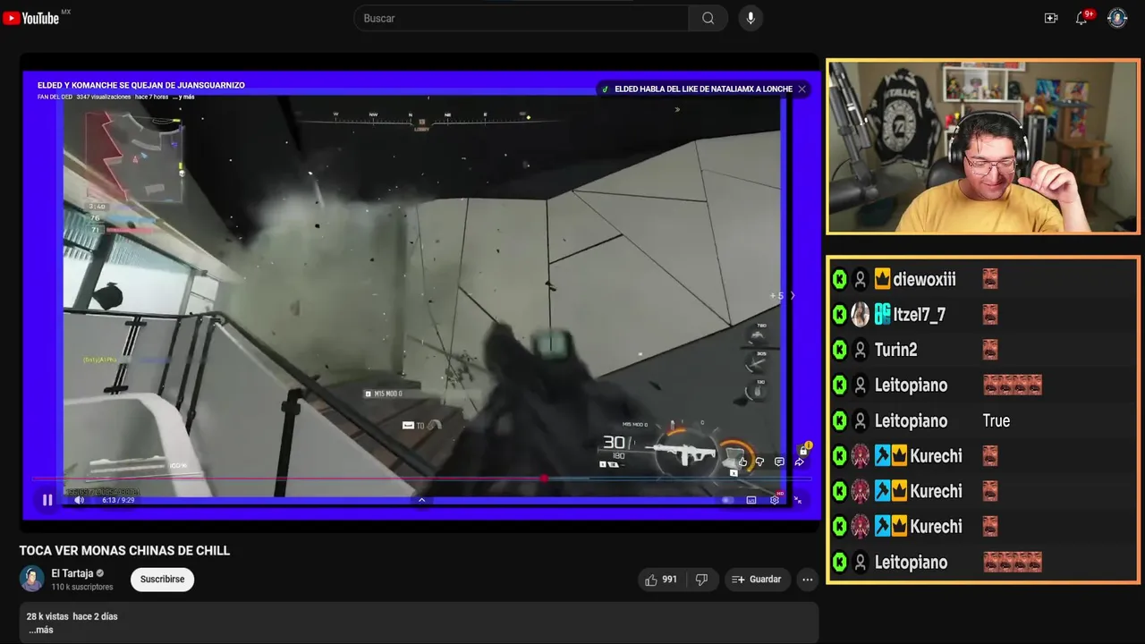The image size is (1145, 644).
Task: Open the three-dot more actions menu
Action: [808, 580]
